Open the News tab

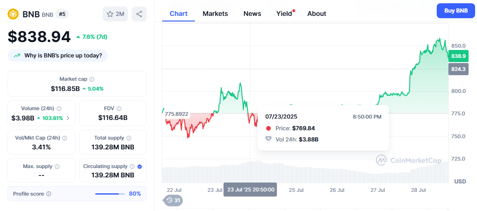pos(252,14)
